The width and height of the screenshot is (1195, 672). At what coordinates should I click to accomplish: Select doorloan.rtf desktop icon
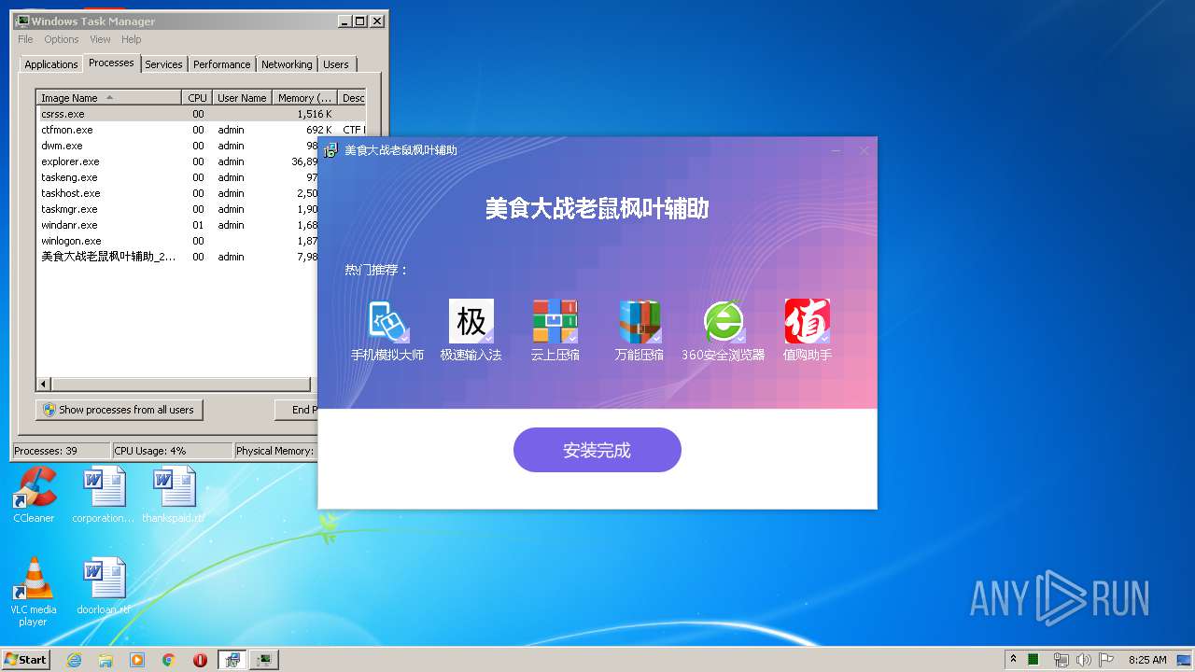pos(103,587)
